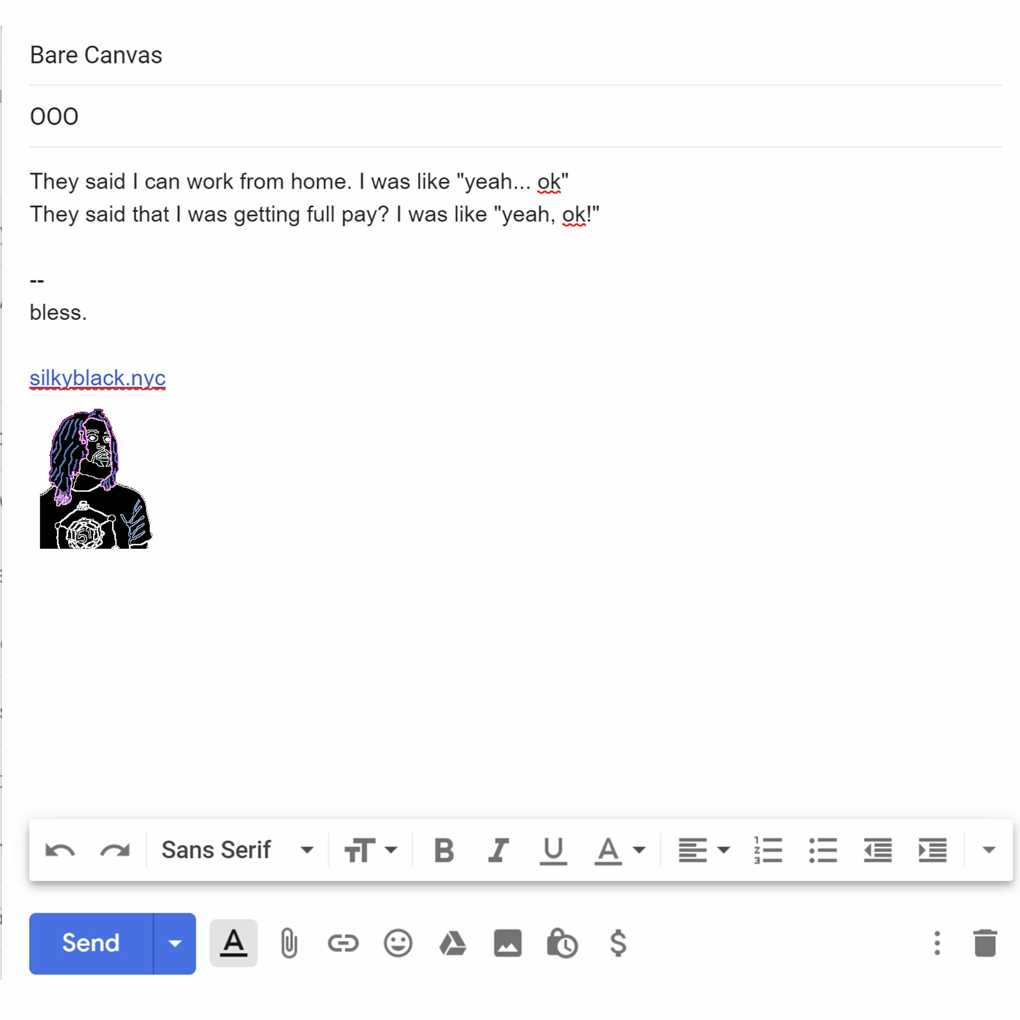Expand more formatting options arrow

989,851
